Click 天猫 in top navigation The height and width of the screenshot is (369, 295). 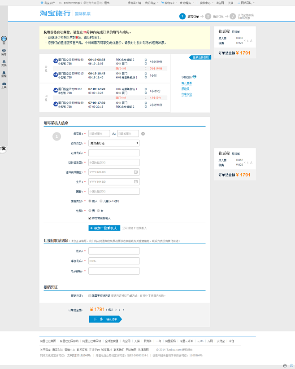tap(230, 3)
